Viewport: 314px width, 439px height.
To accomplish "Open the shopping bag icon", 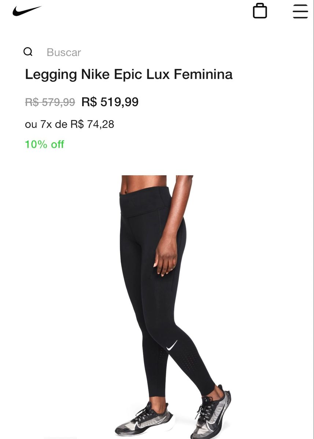I will pyautogui.click(x=260, y=11).
